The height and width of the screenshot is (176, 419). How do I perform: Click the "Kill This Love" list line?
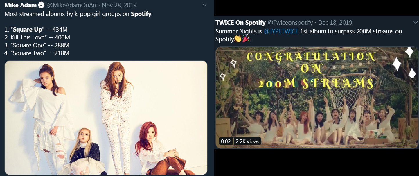37,37
